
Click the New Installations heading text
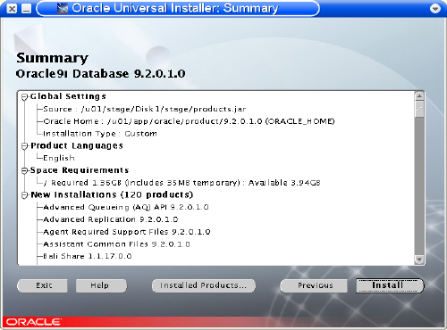[112, 194]
